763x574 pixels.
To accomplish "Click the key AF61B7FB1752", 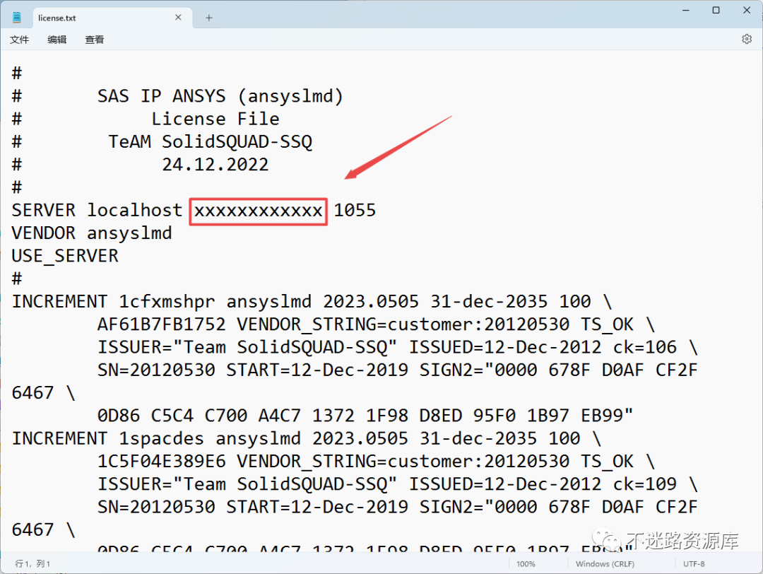I will (162, 324).
